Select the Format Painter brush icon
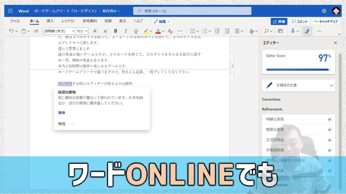 pyautogui.click(x=36, y=31)
